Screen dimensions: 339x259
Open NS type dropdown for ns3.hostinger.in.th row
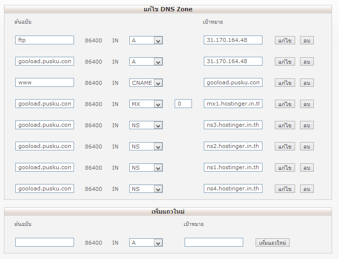(x=146, y=125)
